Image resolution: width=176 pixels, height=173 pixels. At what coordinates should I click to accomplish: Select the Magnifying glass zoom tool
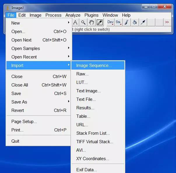pos(83,22)
